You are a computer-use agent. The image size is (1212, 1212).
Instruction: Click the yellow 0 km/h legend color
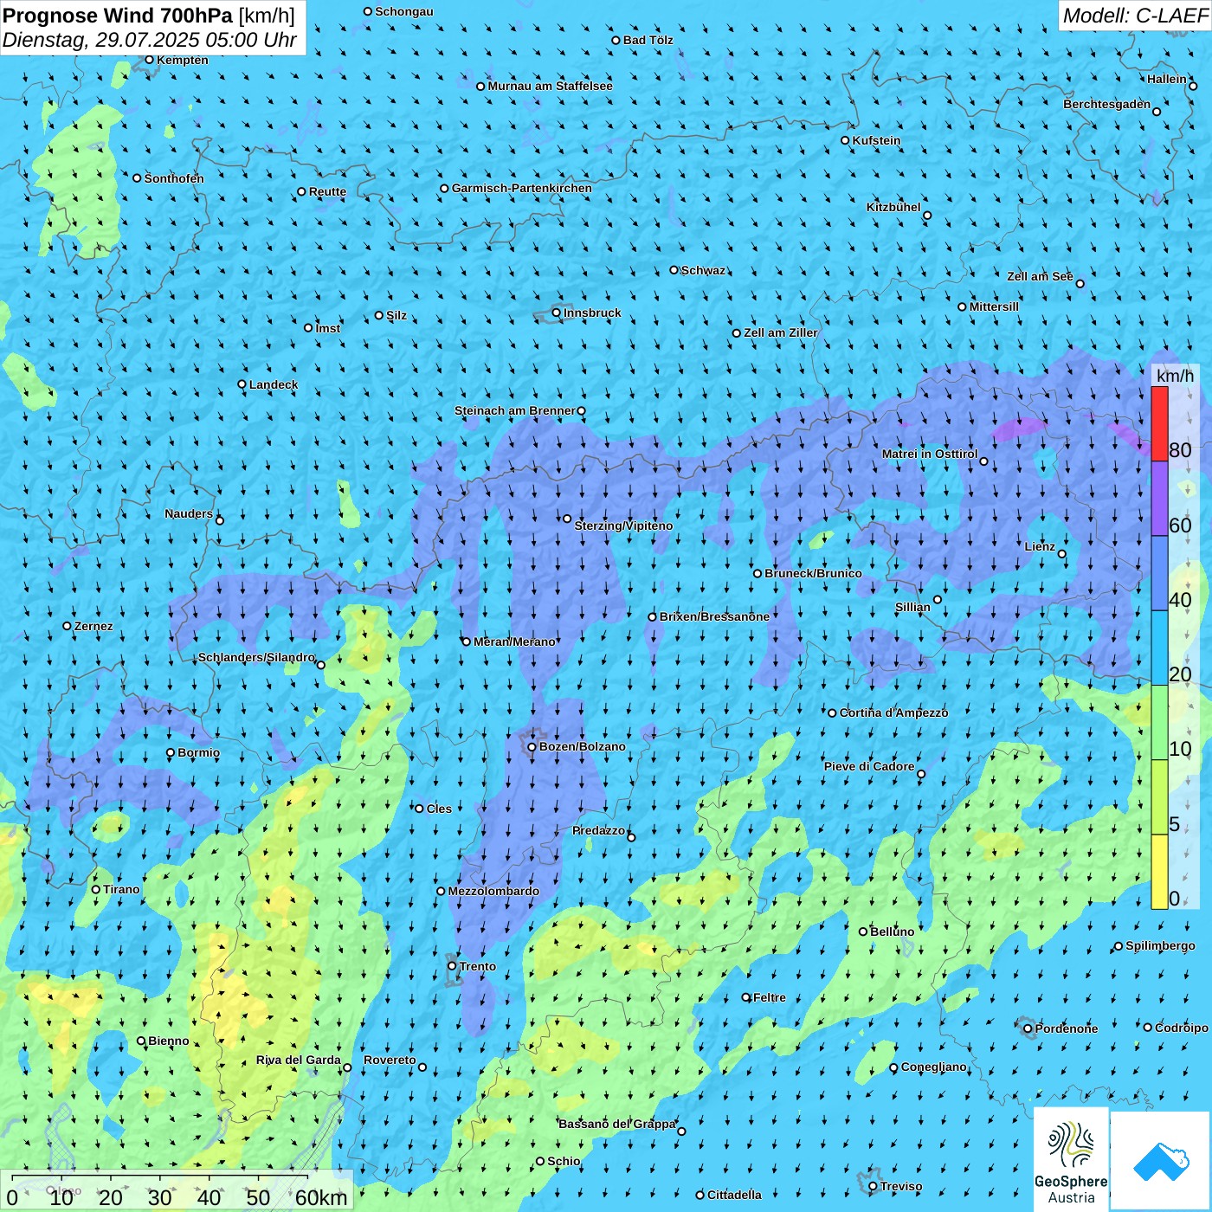[1159, 872]
